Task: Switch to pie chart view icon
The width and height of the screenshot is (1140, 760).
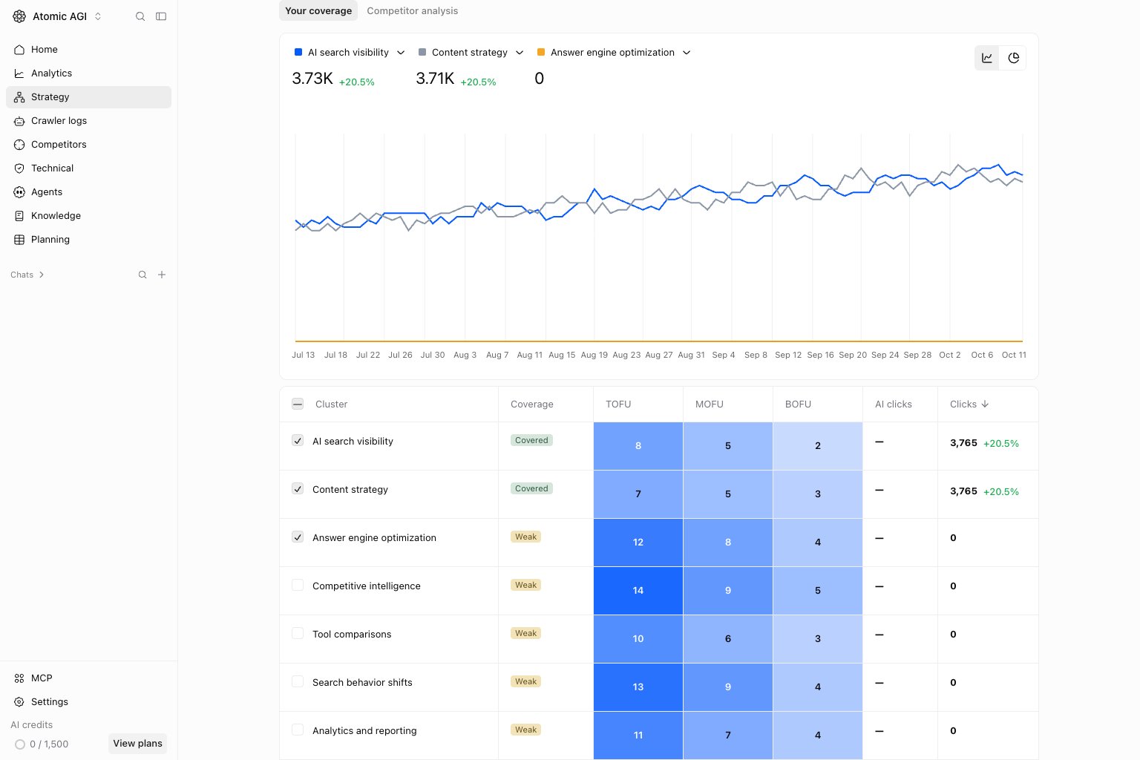Action: (1014, 58)
